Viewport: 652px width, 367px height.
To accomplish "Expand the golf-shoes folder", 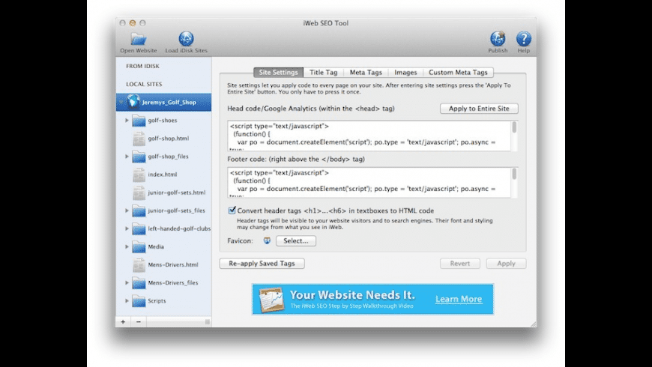I will click(x=127, y=120).
